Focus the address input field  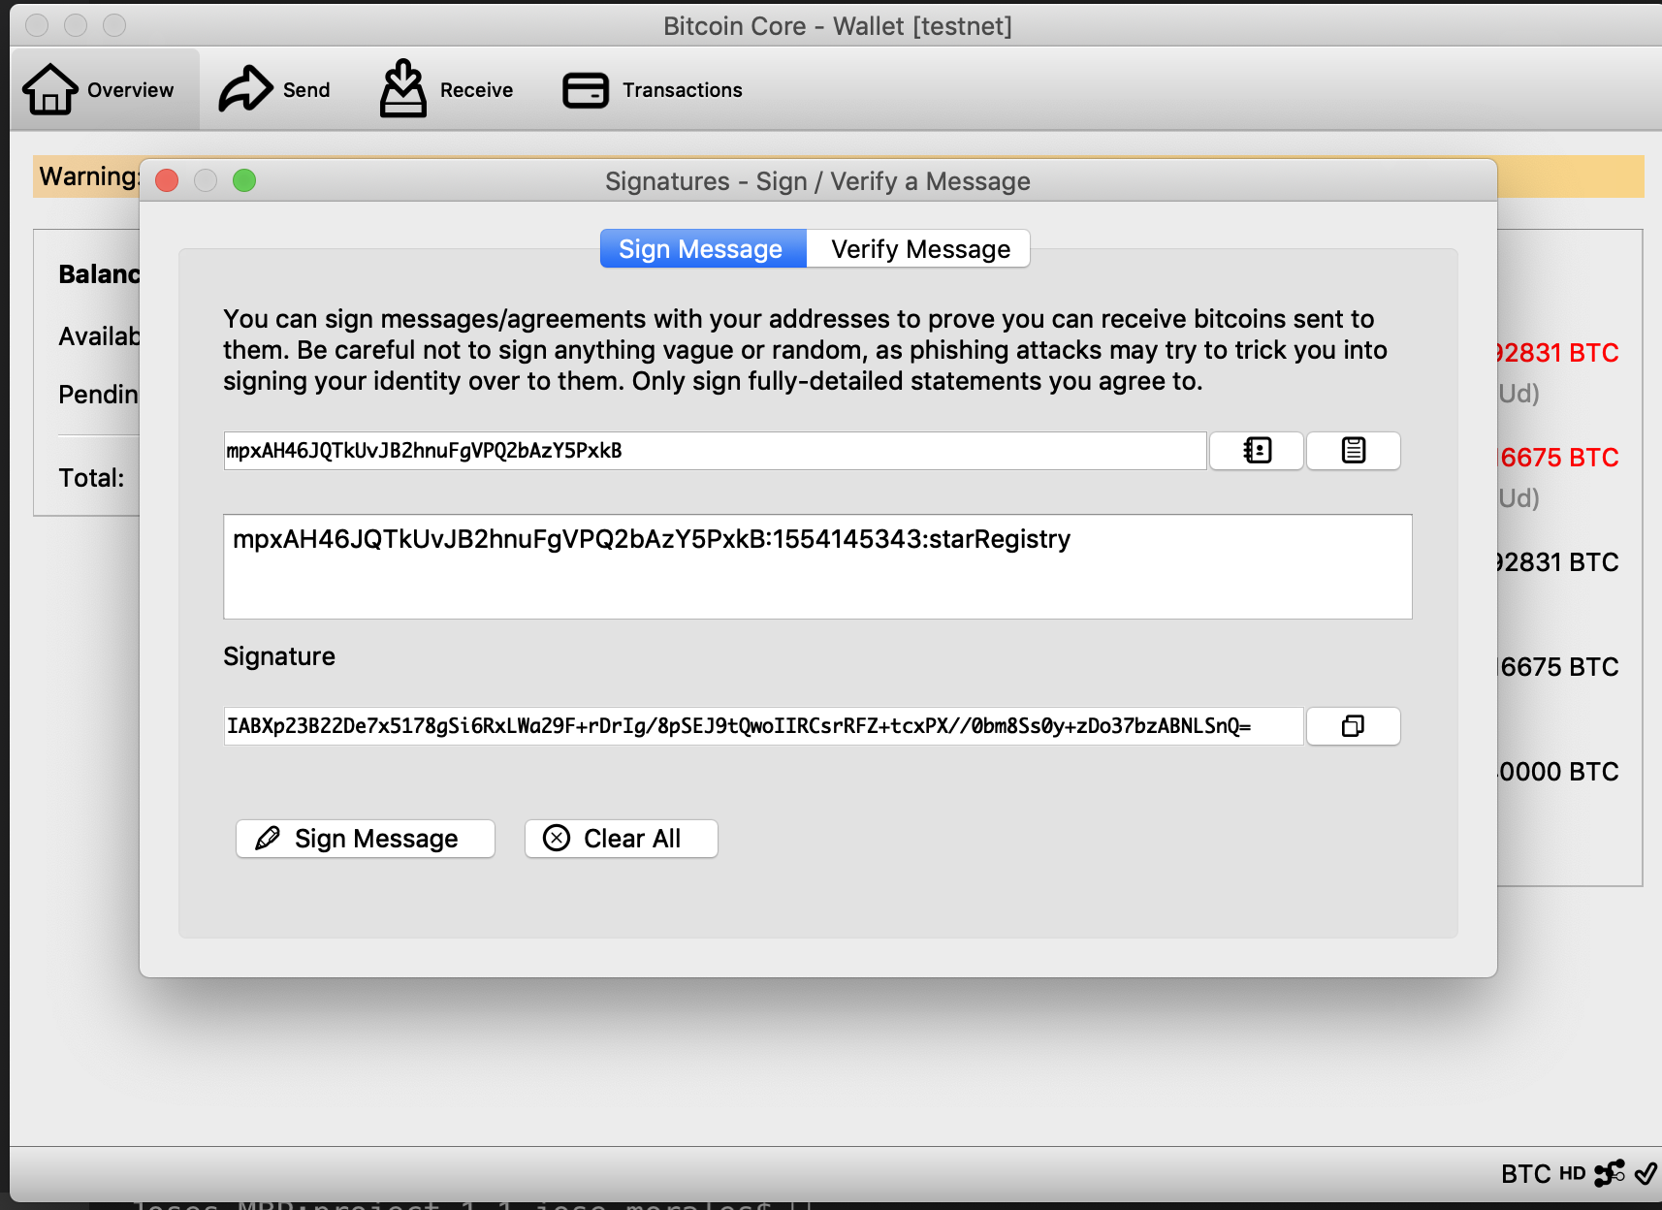click(715, 451)
